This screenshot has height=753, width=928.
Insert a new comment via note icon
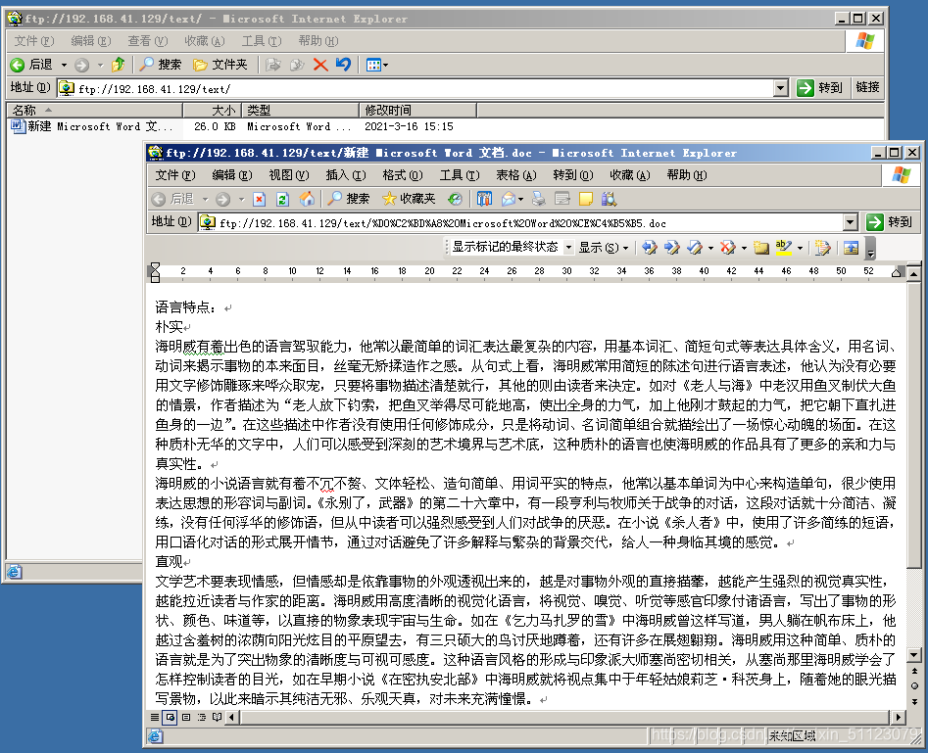[x=761, y=248]
